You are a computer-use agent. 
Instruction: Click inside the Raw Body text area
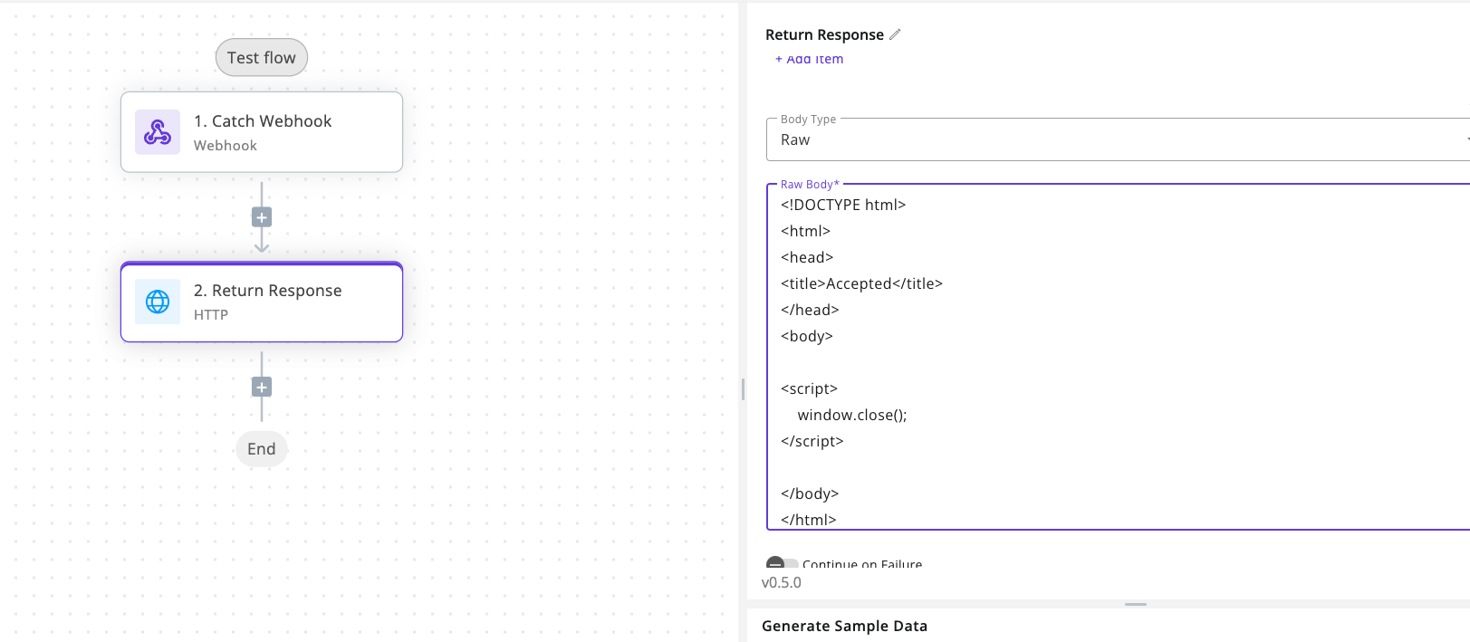[1118, 357]
